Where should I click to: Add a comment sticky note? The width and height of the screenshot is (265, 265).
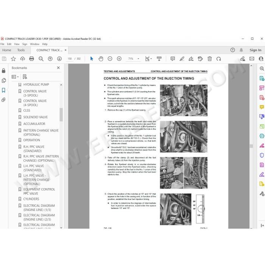(x=173, y=59)
